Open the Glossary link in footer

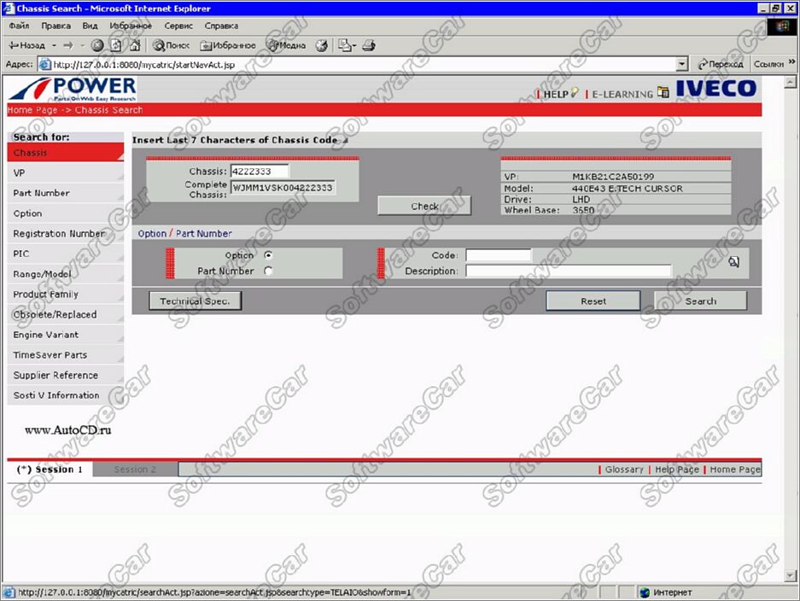[x=623, y=470]
